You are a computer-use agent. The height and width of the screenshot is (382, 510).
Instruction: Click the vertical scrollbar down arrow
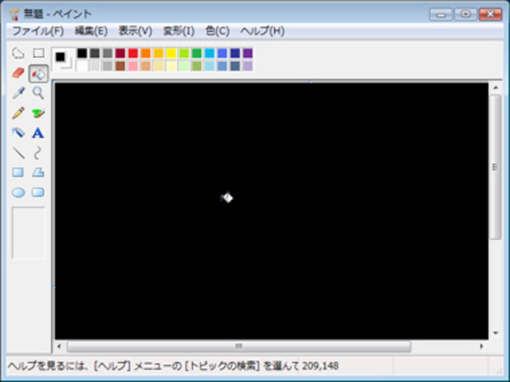point(495,333)
